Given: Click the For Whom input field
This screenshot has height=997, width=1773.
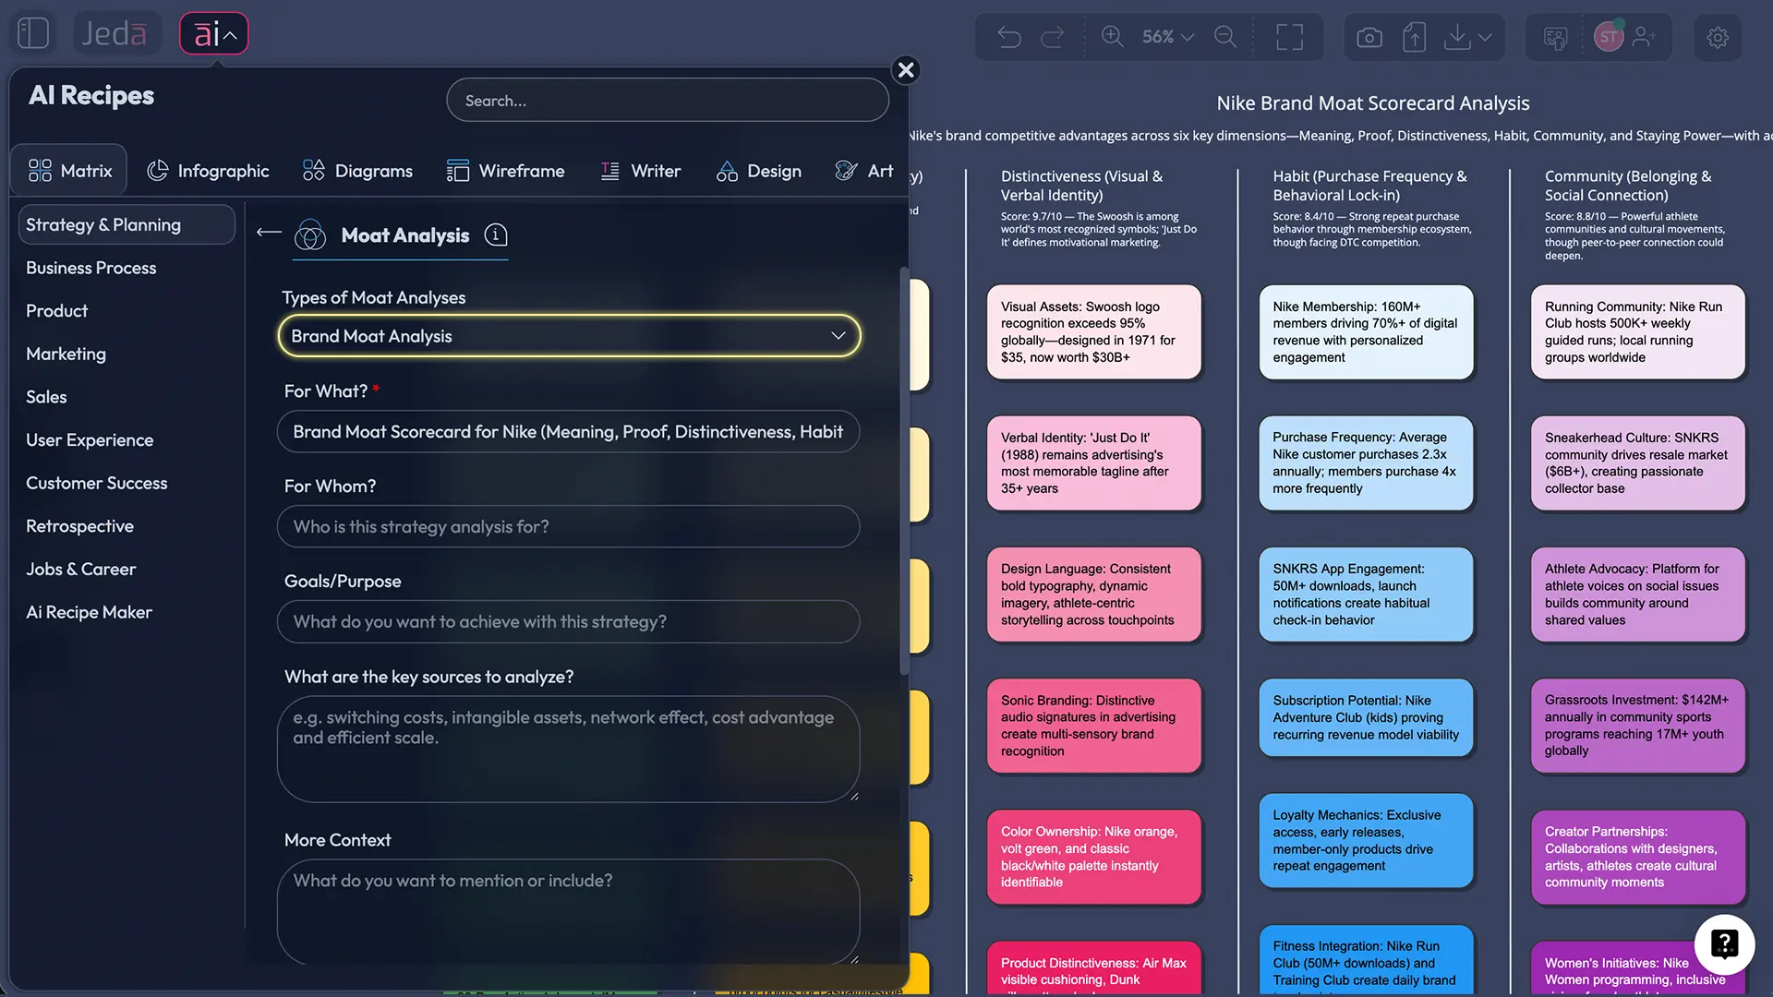Looking at the screenshot, I should (568, 526).
